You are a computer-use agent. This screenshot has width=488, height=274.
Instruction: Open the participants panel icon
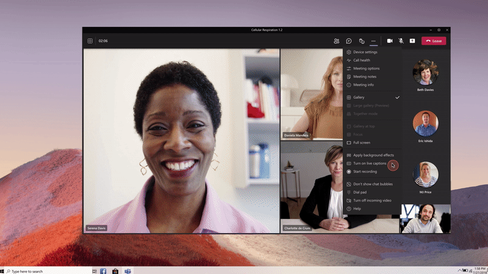(x=336, y=41)
